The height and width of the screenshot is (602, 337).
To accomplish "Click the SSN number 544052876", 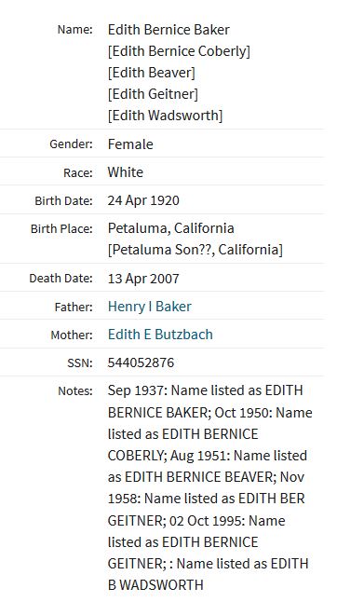I will [141, 363].
